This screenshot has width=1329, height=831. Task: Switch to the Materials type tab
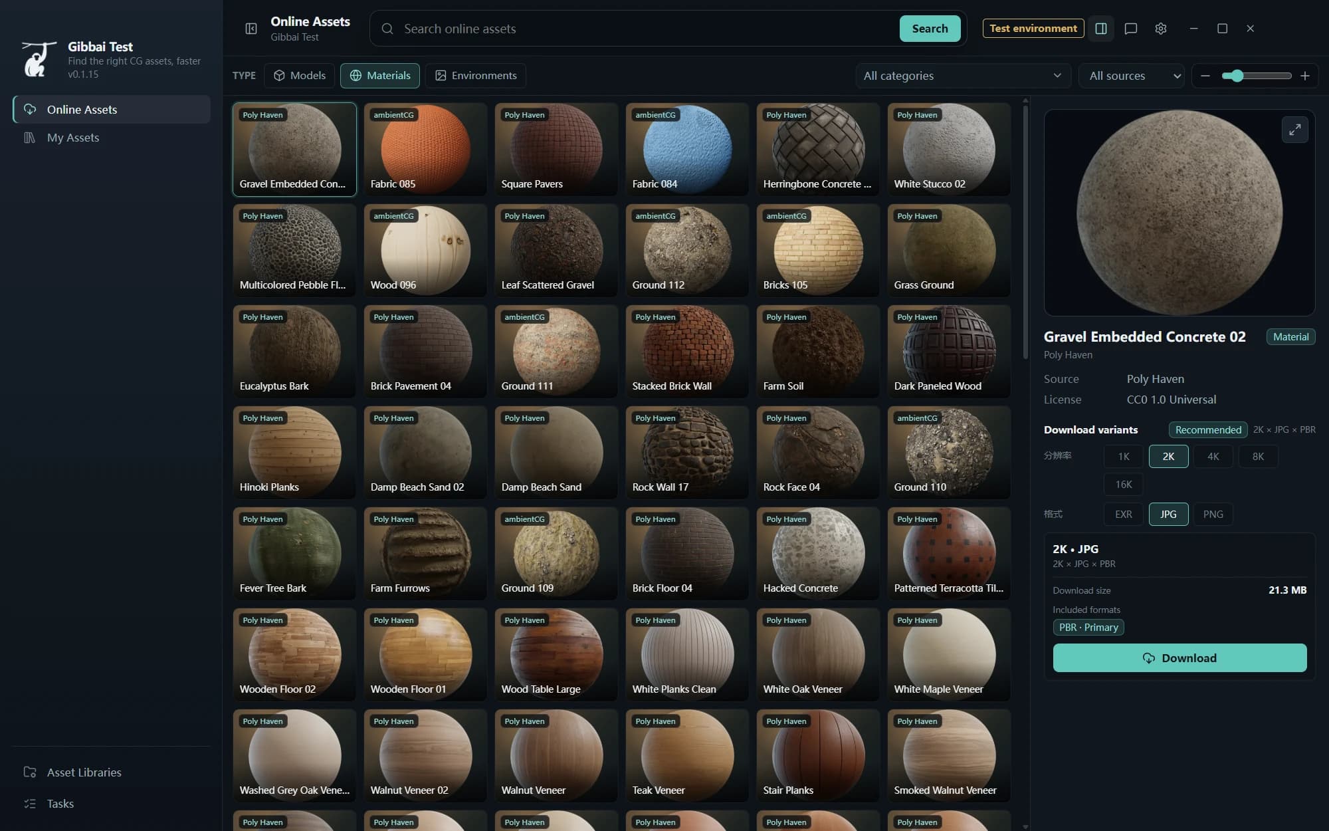380,76
